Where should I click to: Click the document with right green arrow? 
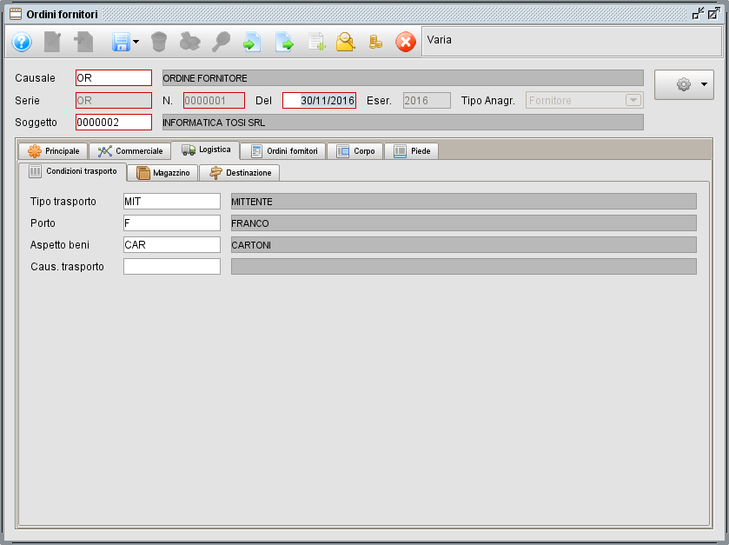(284, 42)
